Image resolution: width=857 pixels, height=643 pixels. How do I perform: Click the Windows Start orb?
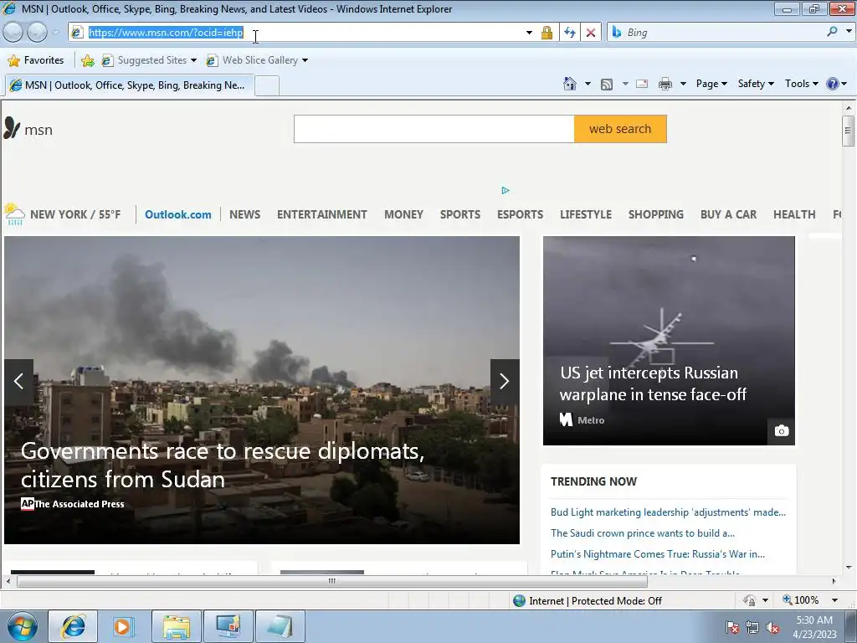(x=22, y=626)
